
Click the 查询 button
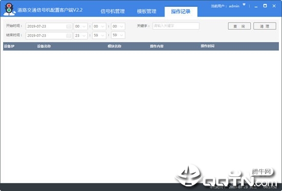coord(239,26)
